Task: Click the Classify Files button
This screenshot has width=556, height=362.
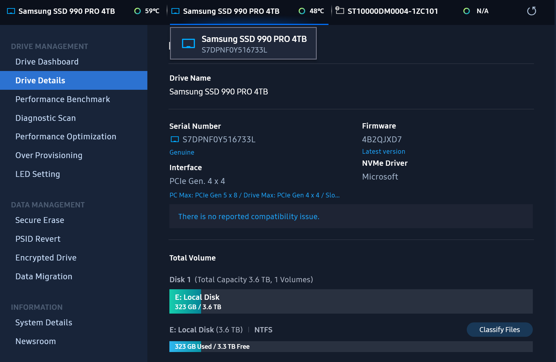Action: pyautogui.click(x=500, y=330)
